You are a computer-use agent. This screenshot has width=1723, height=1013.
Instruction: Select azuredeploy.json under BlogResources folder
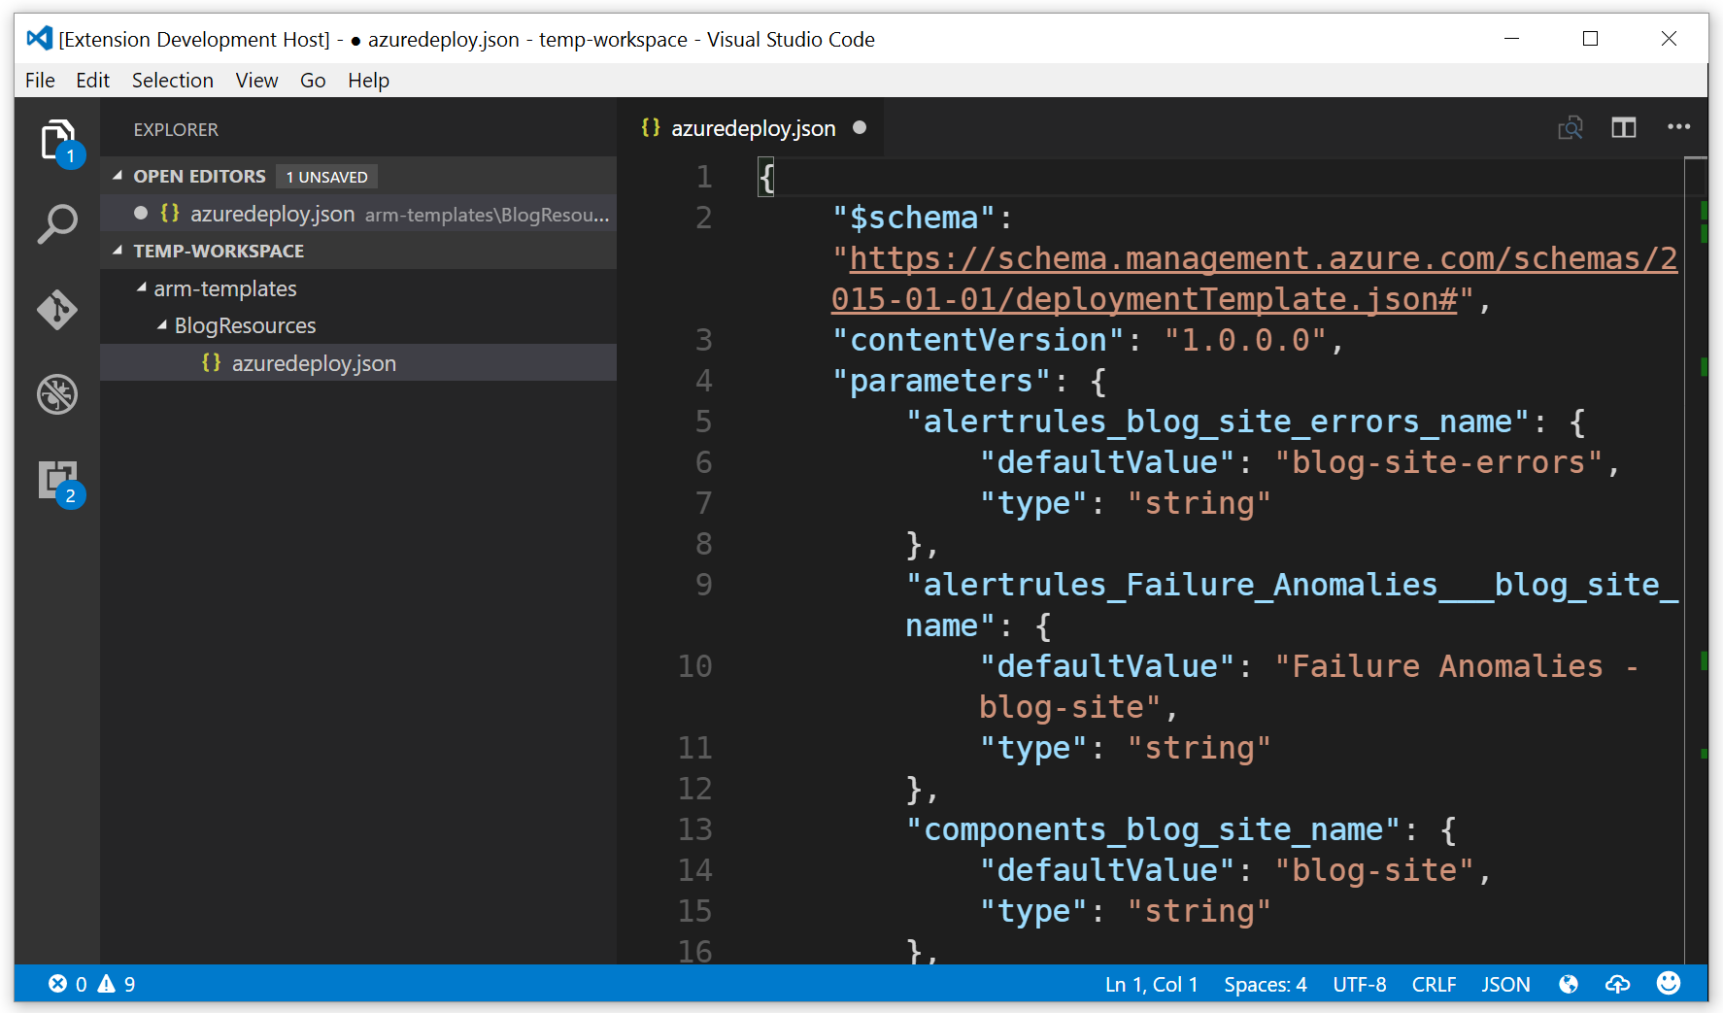tap(358, 363)
